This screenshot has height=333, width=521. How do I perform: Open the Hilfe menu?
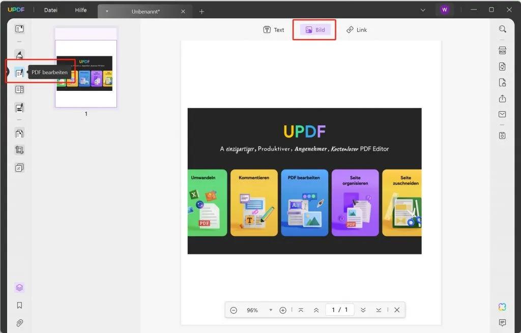pos(80,10)
